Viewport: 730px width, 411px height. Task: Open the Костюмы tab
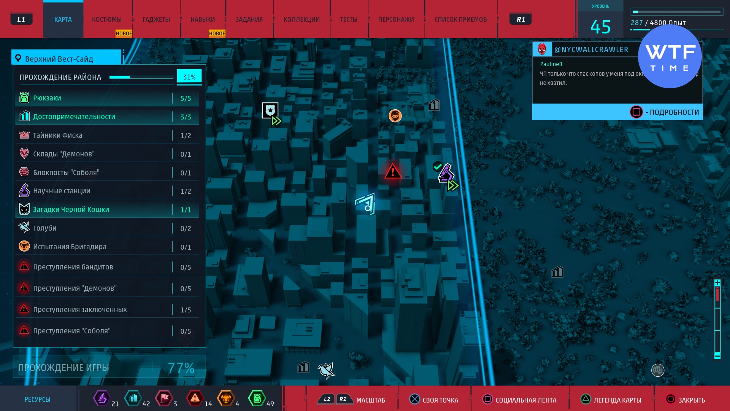coord(107,19)
